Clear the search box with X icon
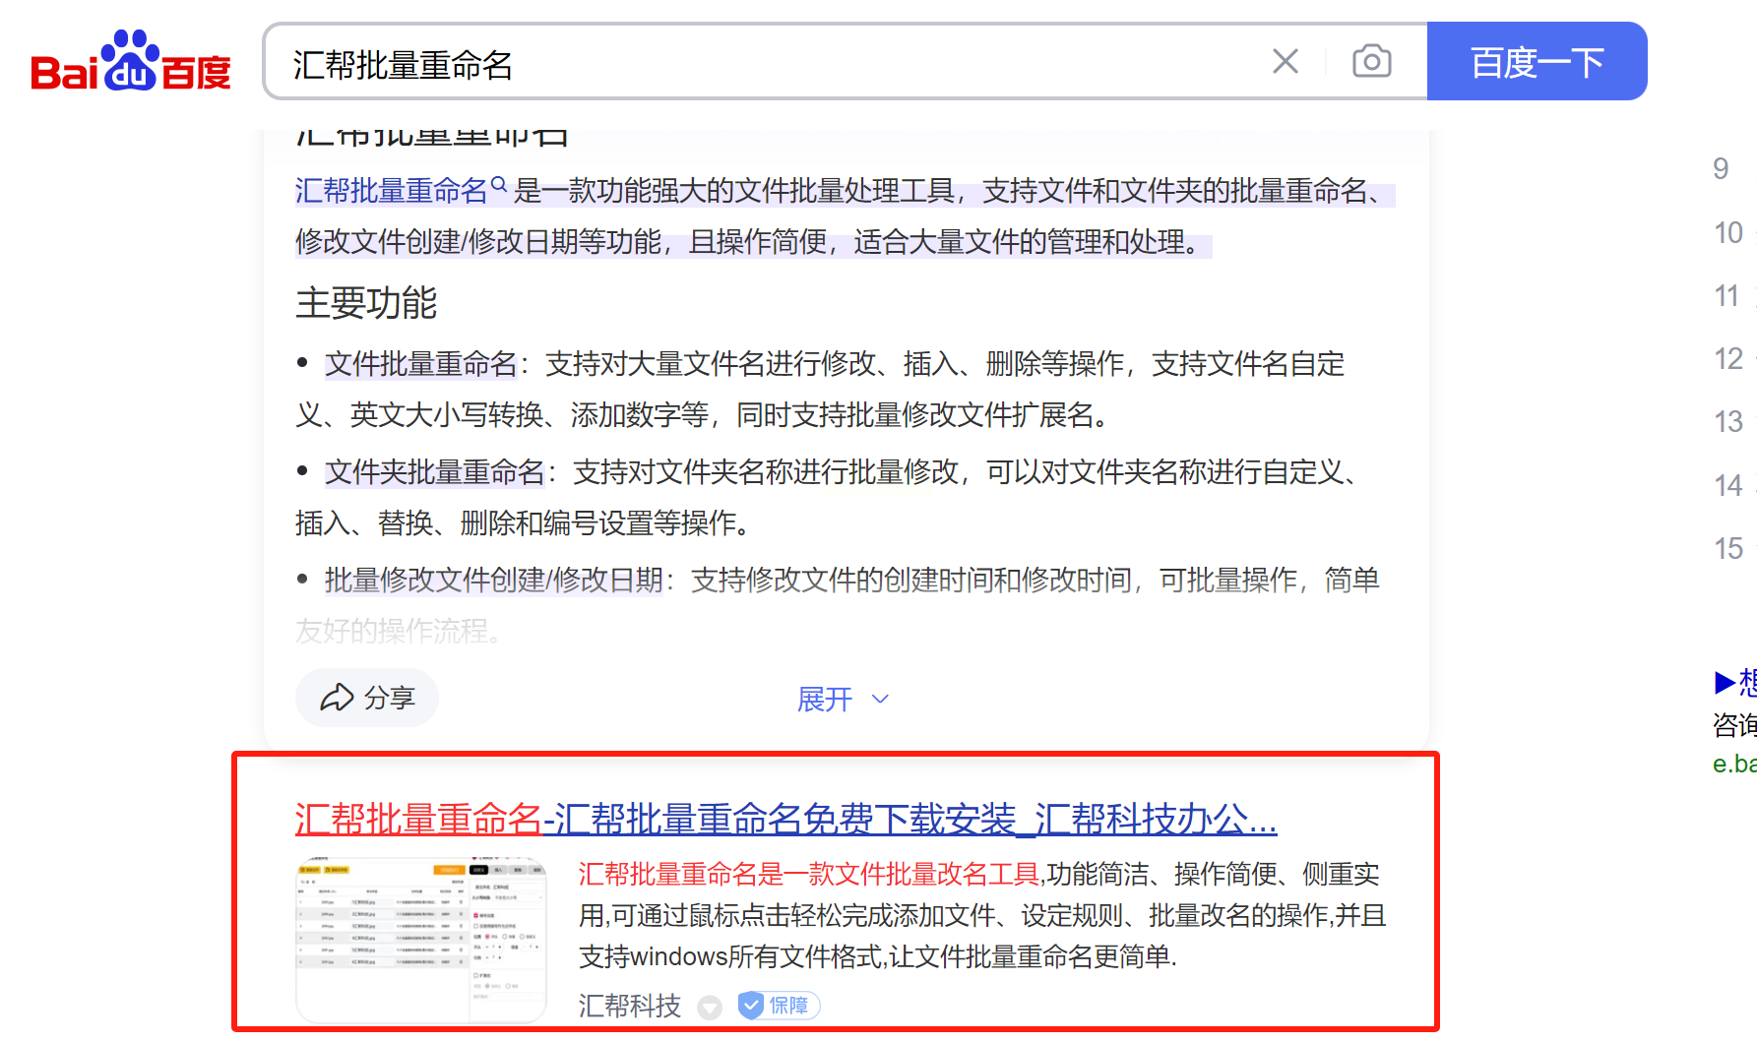This screenshot has width=1757, height=1042. [x=1286, y=61]
